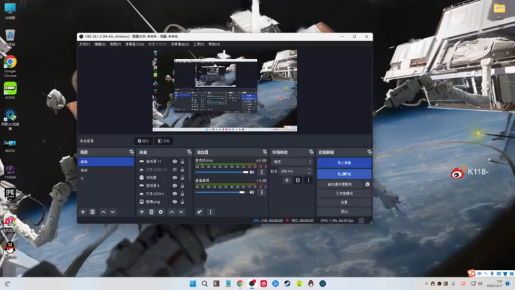Lock the 游戏源 11 source
The image size is (515, 290).
pyautogui.click(x=182, y=162)
